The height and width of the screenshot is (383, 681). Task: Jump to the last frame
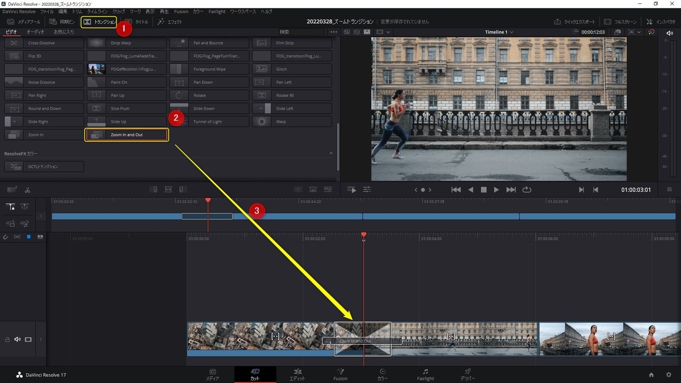click(511, 190)
